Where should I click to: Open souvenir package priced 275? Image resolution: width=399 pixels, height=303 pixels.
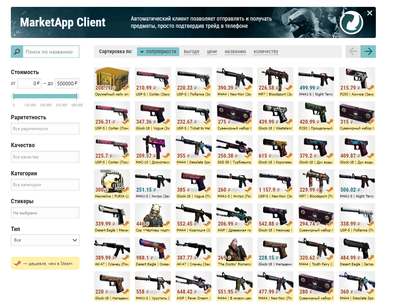coord(234,116)
